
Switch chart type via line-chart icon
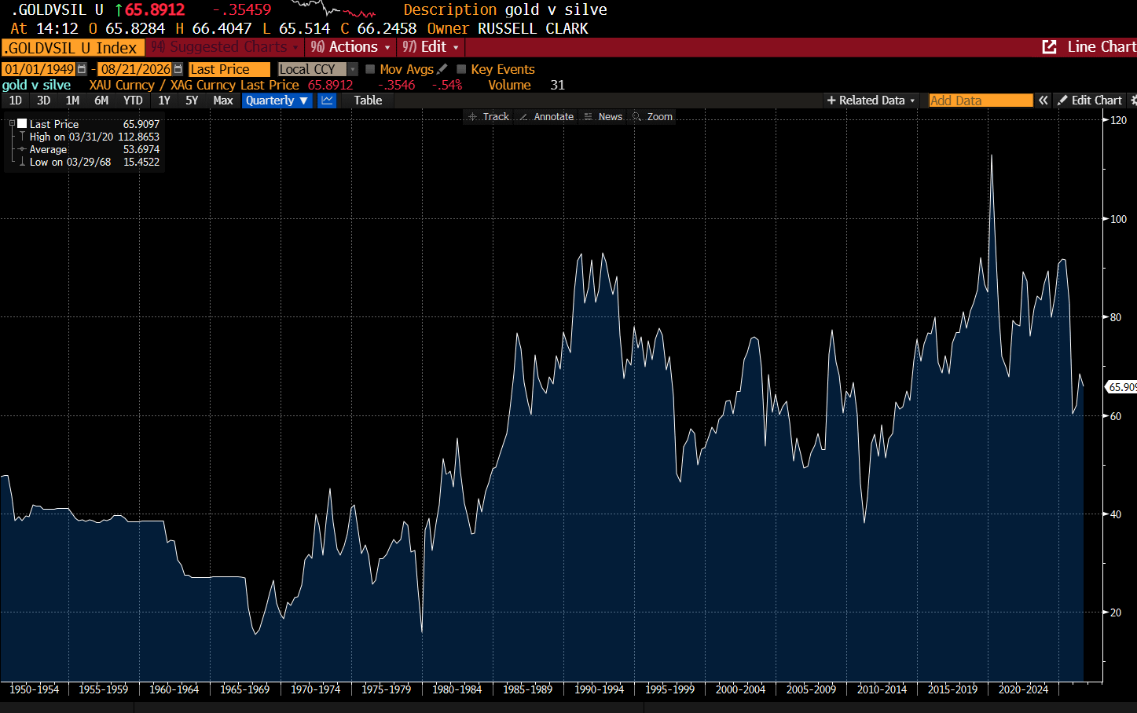(327, 101)
